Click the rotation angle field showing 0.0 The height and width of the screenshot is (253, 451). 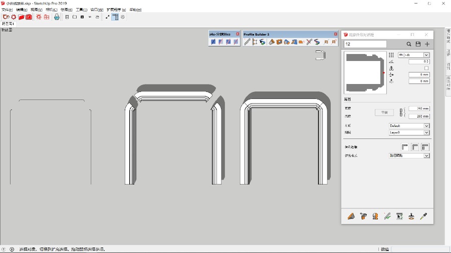[x=419, y=61]
